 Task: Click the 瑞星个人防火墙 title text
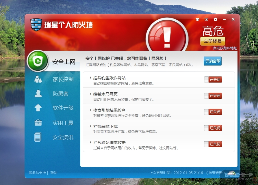(x=68, y=25)
